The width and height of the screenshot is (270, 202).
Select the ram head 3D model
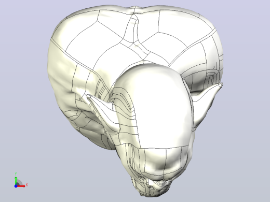[135, 101]
